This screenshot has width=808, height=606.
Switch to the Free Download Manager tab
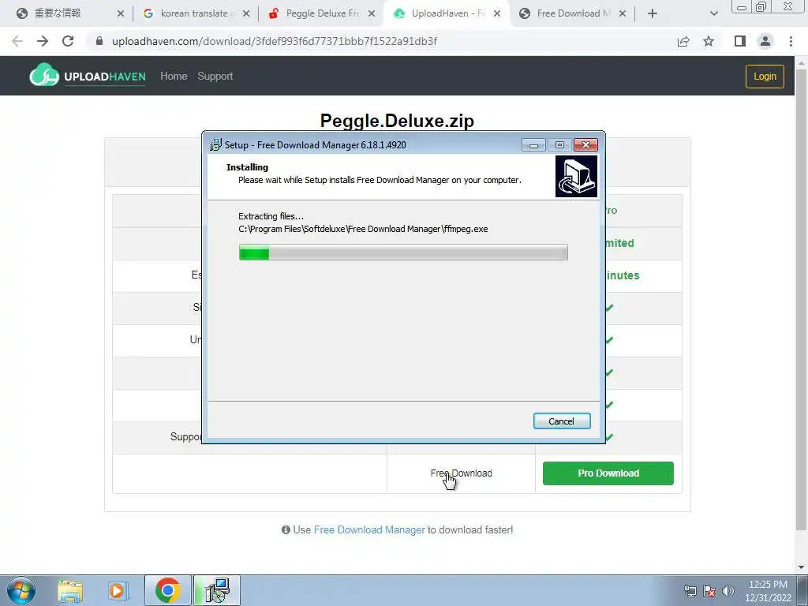pos(574,13)
